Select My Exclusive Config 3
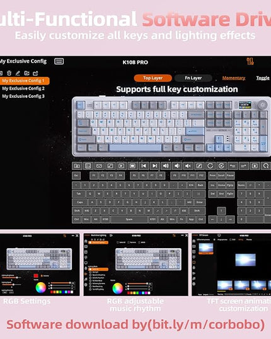 23,96
